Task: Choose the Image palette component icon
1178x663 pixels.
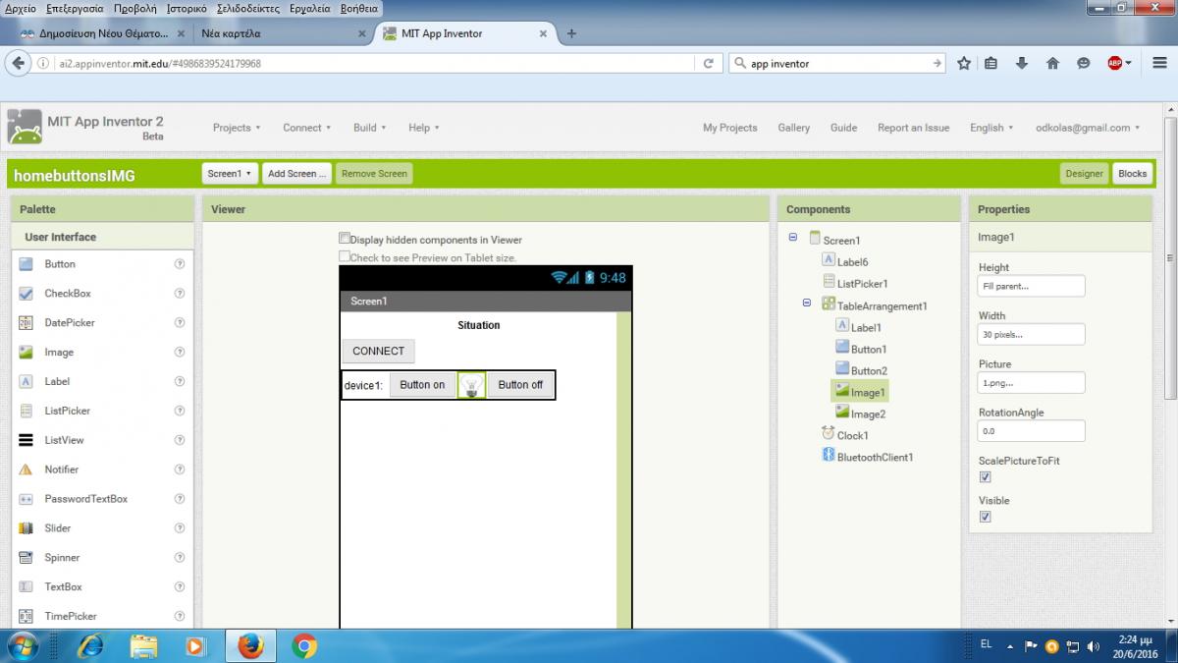Action: (x=27, y=352)
